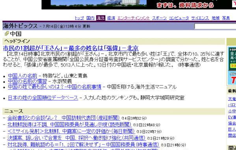Open 対北説得、難航認める news link
The width and height of the screenshot is (236, 150).
point(83,144)
